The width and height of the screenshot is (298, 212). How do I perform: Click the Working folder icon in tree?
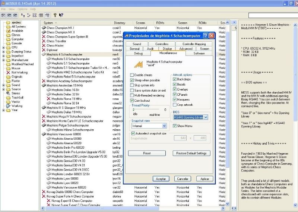pyautogui.click(x=8, y=106)
